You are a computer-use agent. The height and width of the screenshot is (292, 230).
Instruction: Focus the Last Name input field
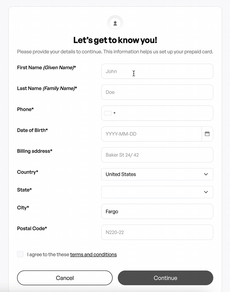[x=157, y=92]
